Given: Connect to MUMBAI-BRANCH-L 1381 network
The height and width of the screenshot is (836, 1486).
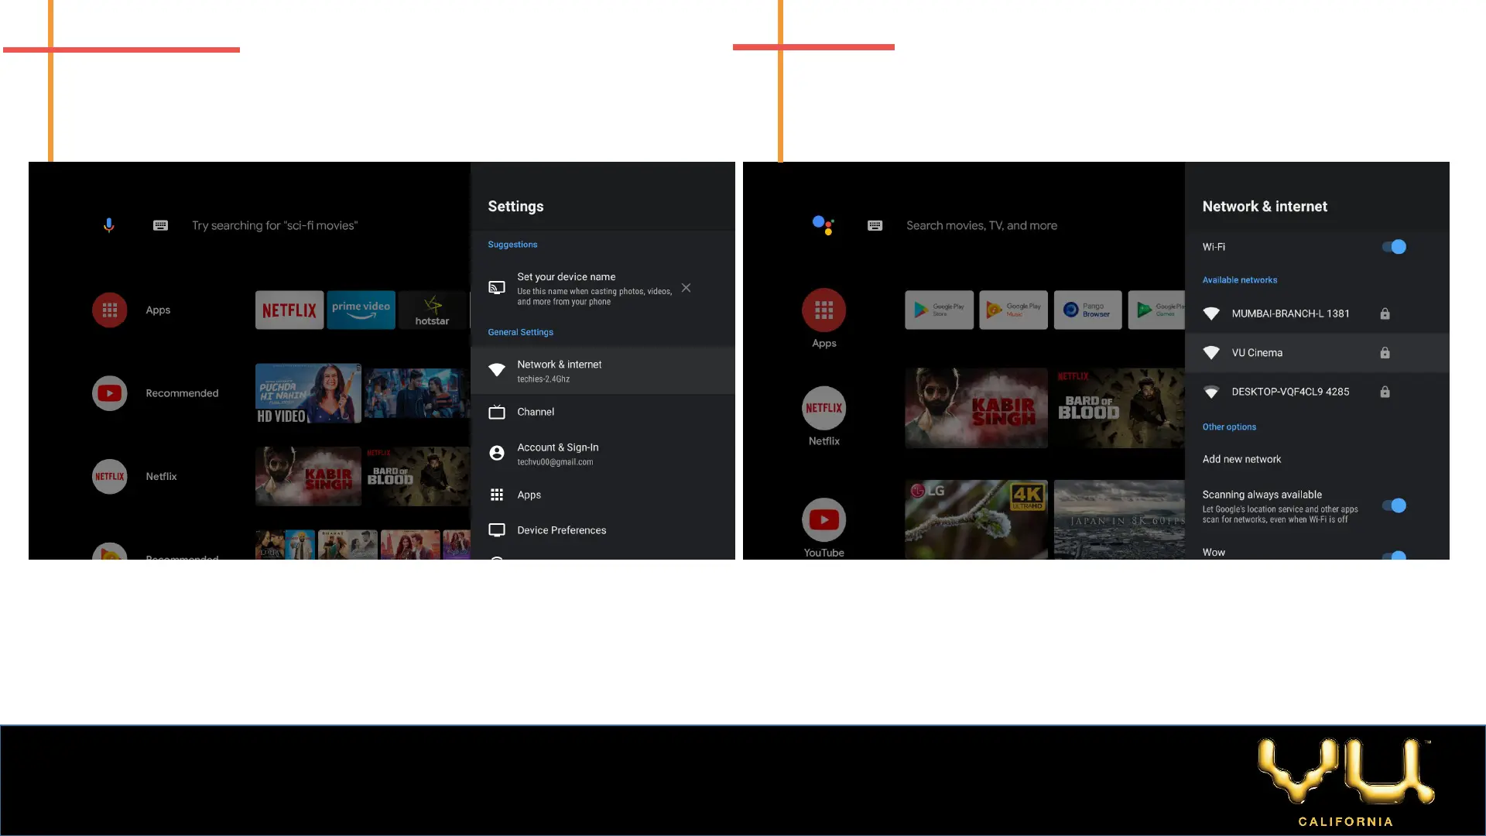Looking at the screenshot, I should [1290, 313].
